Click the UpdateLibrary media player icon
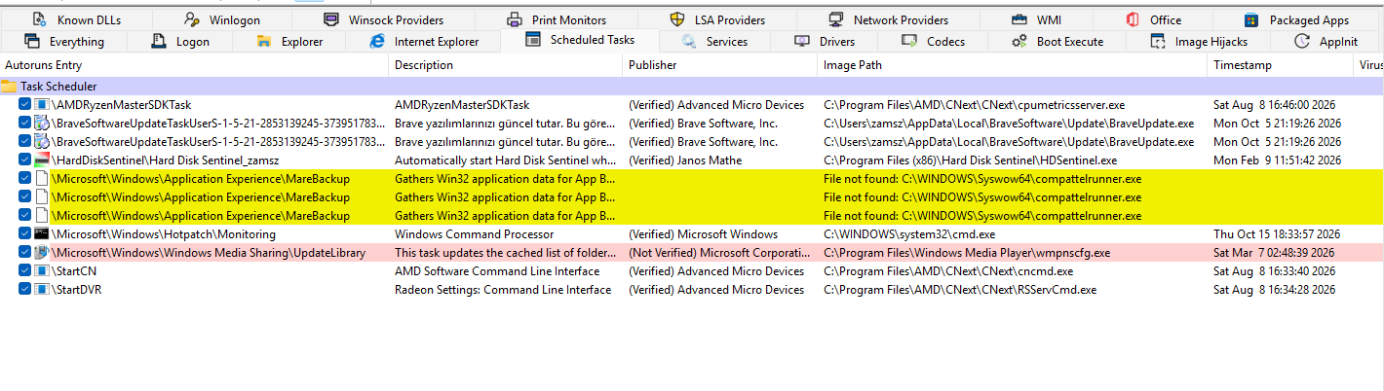The image size is (1384, 391). coord(42,253)
